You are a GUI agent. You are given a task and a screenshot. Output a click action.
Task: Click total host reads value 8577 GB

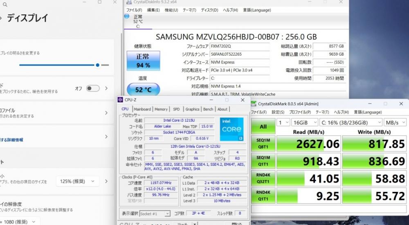(329, 46)
